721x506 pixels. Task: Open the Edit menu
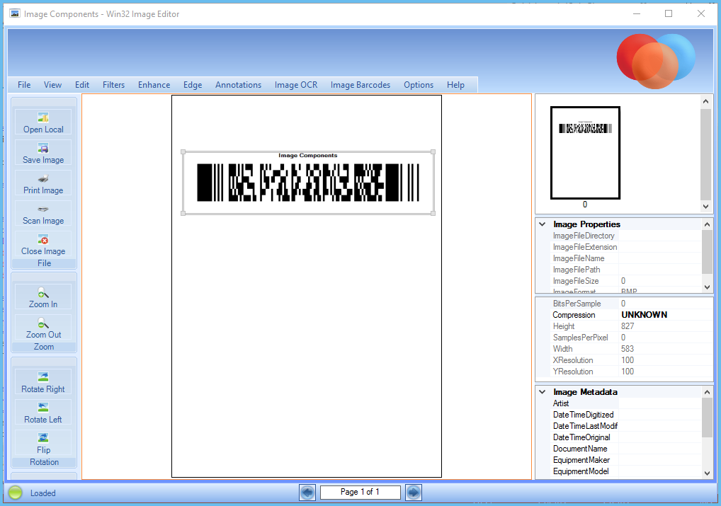(82, 84)
